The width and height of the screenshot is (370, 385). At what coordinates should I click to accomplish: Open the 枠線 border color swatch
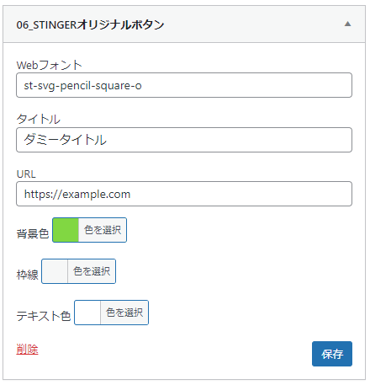coord(55,271)
